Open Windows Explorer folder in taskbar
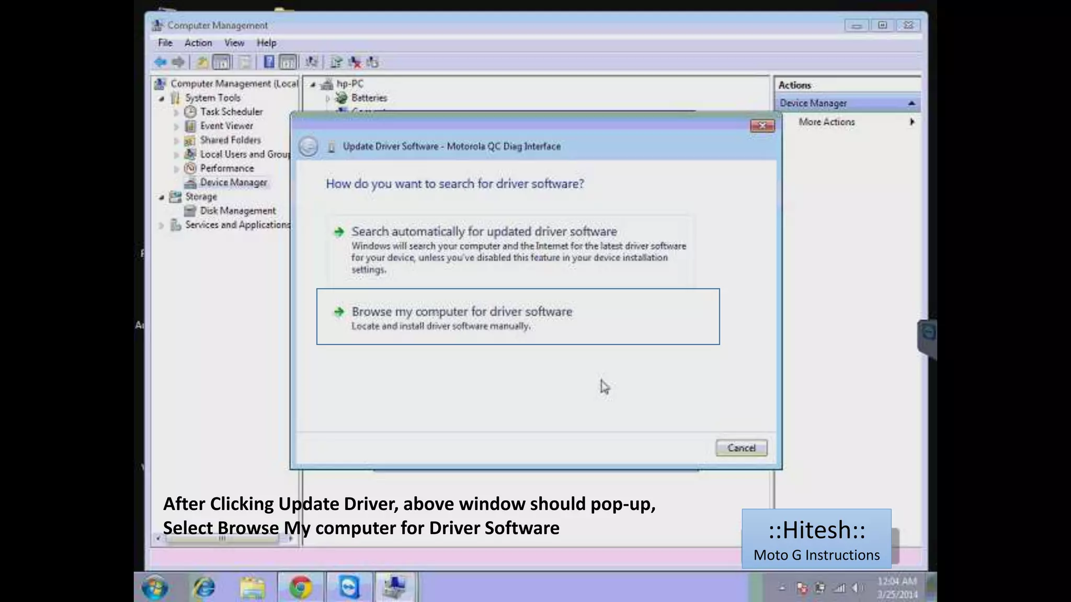The image size is (1071, 602). (253, 587)
